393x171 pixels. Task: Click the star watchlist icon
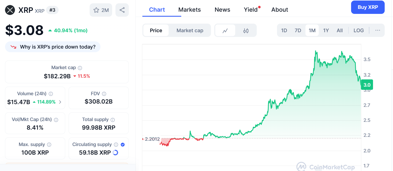click(96, 10)
